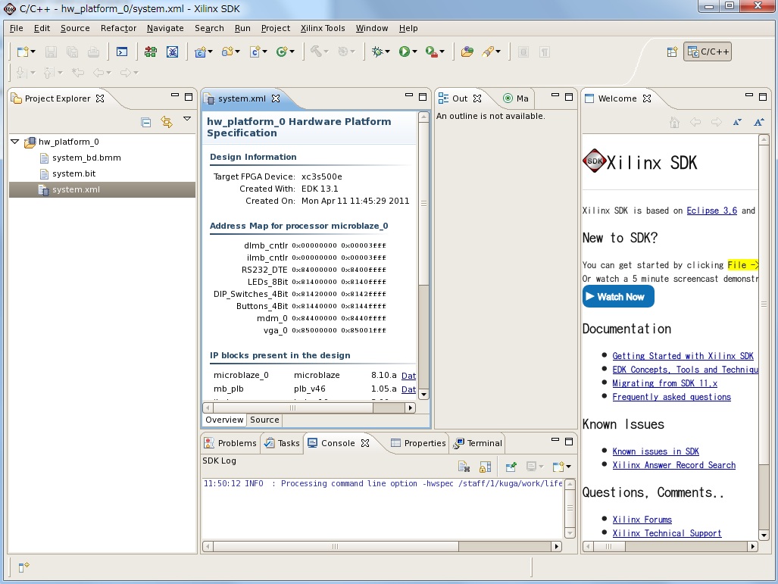The image size is (778, 584).
Task: Switch to the Terminal tab
Action: [x=478, y=443]
